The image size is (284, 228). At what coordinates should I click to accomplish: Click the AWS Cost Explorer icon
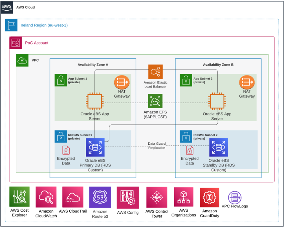19,197
